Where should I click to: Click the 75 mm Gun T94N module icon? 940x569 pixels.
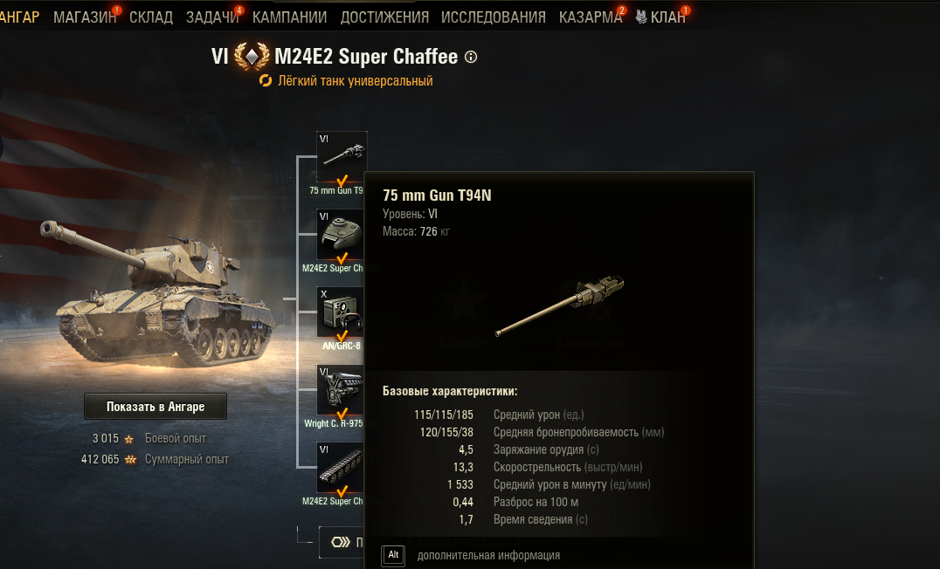[x=342, y=157]
